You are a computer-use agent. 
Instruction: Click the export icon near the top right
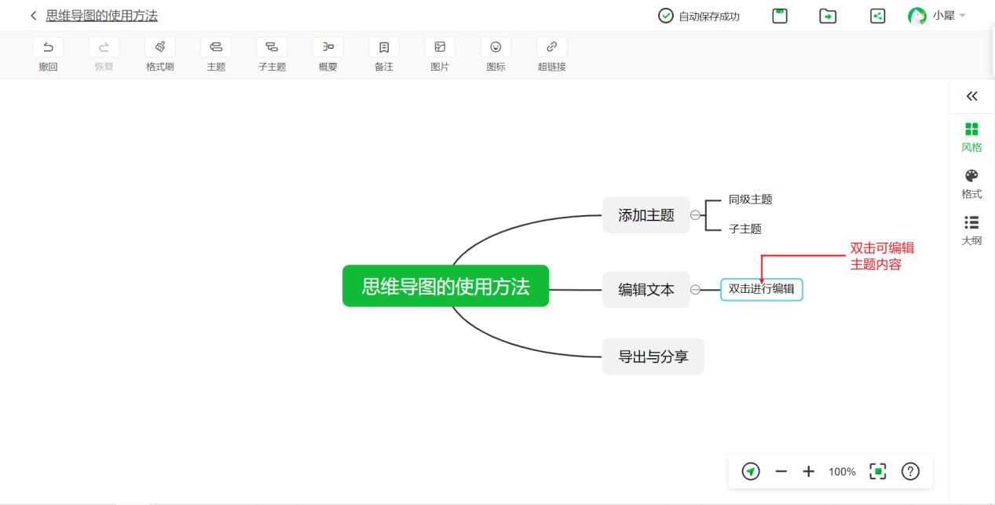pos(828,16)
